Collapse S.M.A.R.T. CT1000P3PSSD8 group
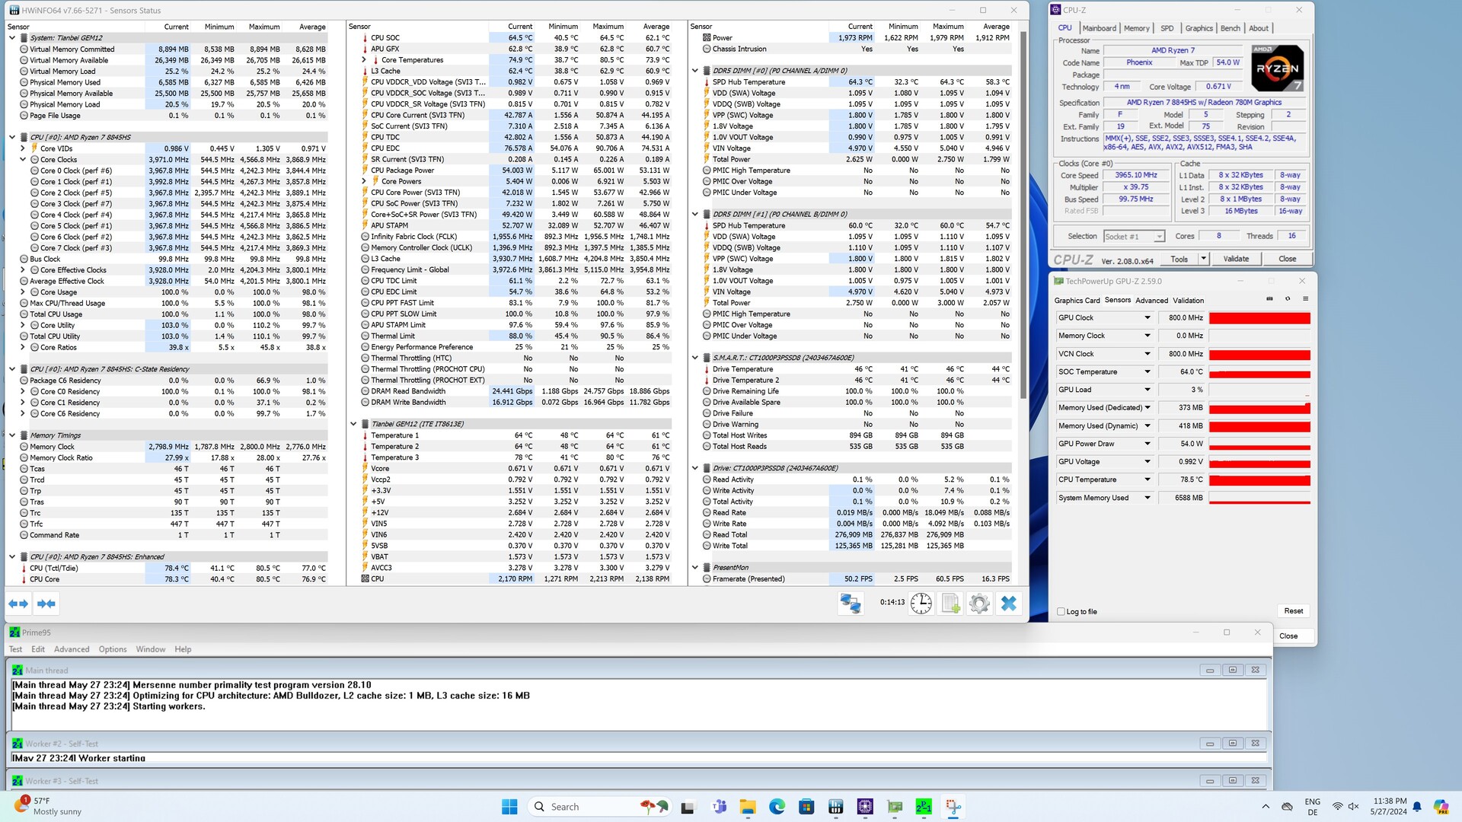The height and width of the screenshot is (822, 1462). pyautogui.click(x=695, y=358)
